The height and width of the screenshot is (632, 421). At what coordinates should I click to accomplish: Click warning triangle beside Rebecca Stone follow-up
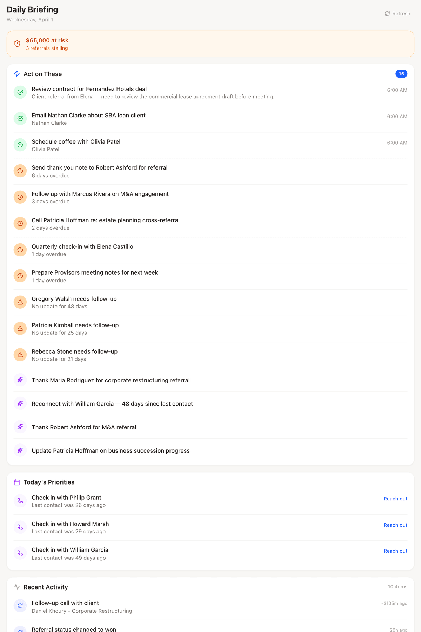point(20,355)
